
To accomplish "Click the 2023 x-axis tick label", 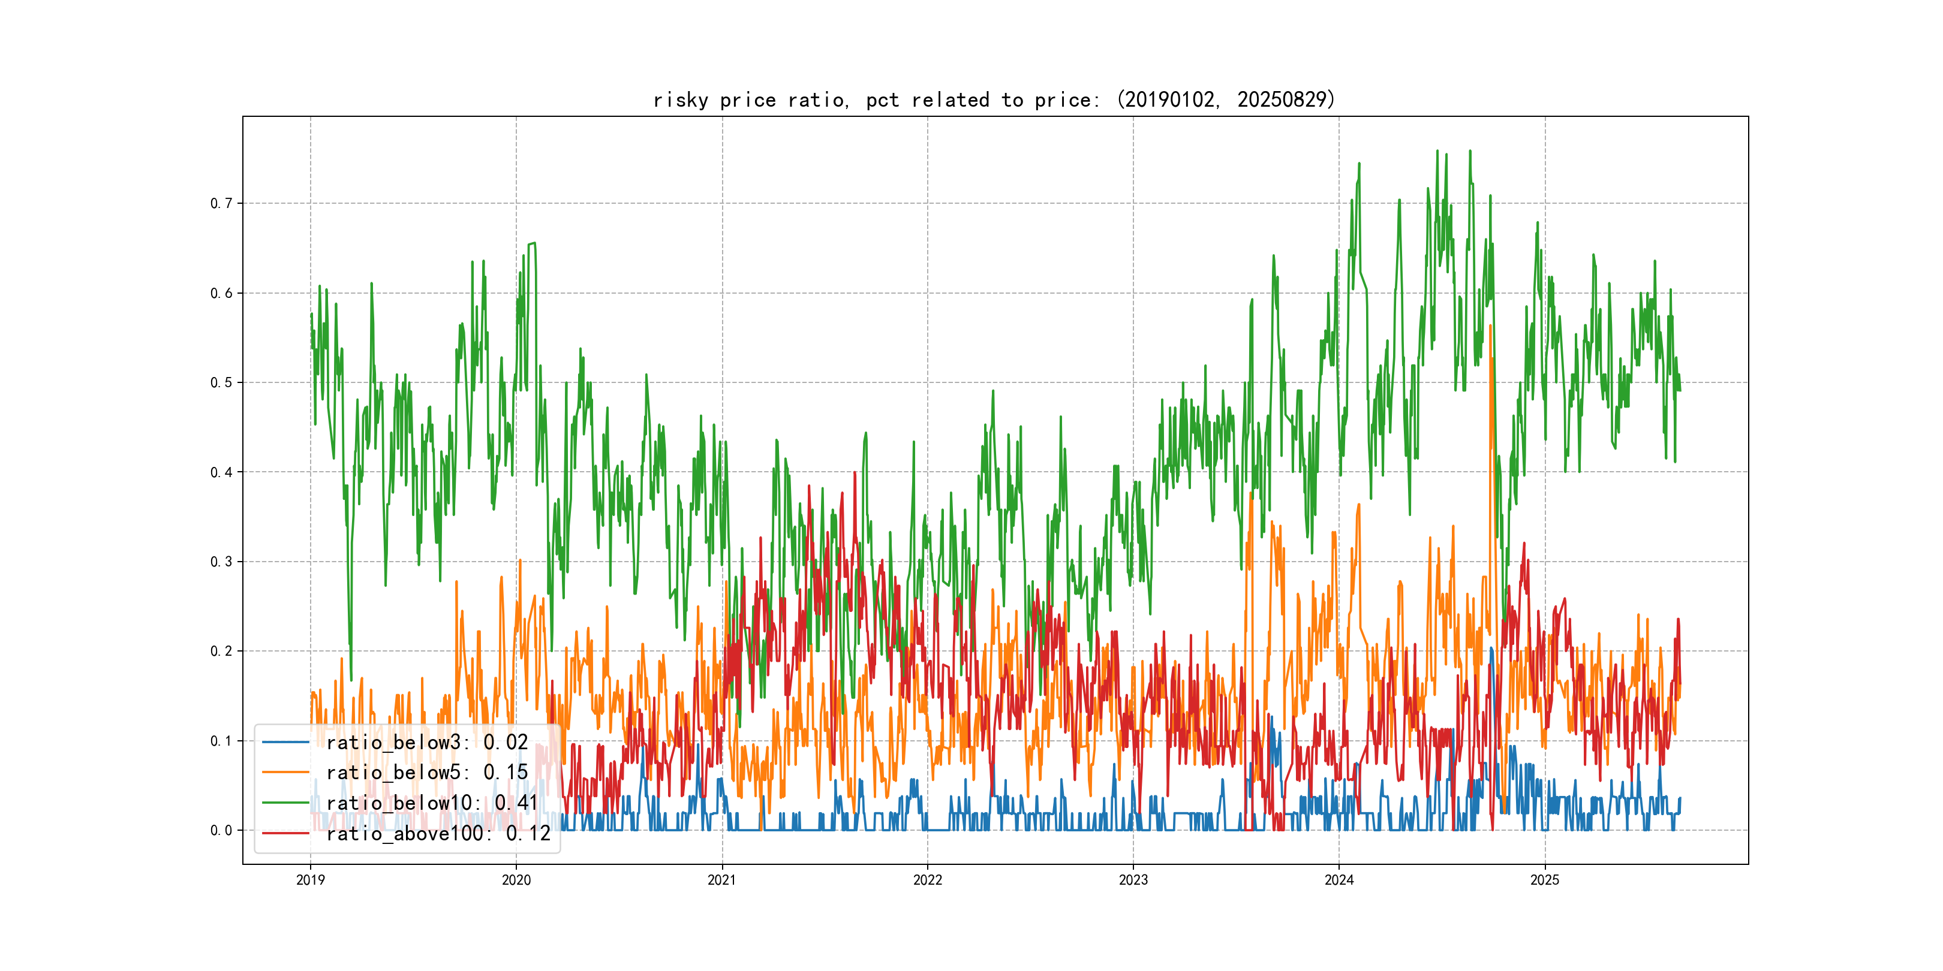I will tap(1133, 880).
